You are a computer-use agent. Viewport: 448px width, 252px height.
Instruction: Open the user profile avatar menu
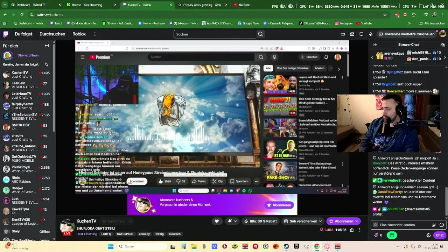[442, 34]
